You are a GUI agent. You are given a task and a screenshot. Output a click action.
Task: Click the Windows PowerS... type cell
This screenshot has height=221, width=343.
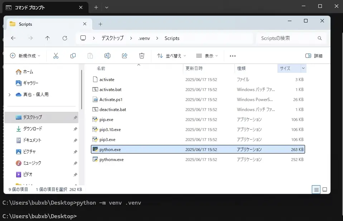point(255,100)
